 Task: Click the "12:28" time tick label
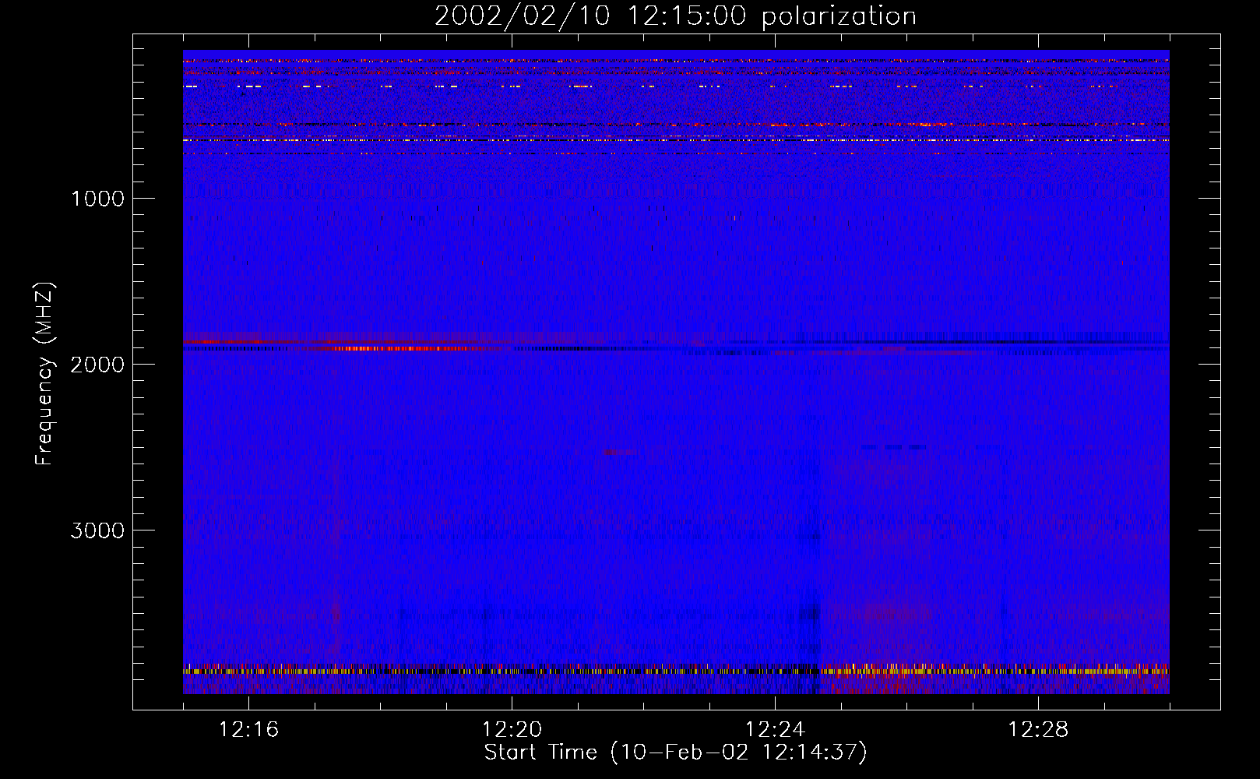click(x=1038, y=730)
